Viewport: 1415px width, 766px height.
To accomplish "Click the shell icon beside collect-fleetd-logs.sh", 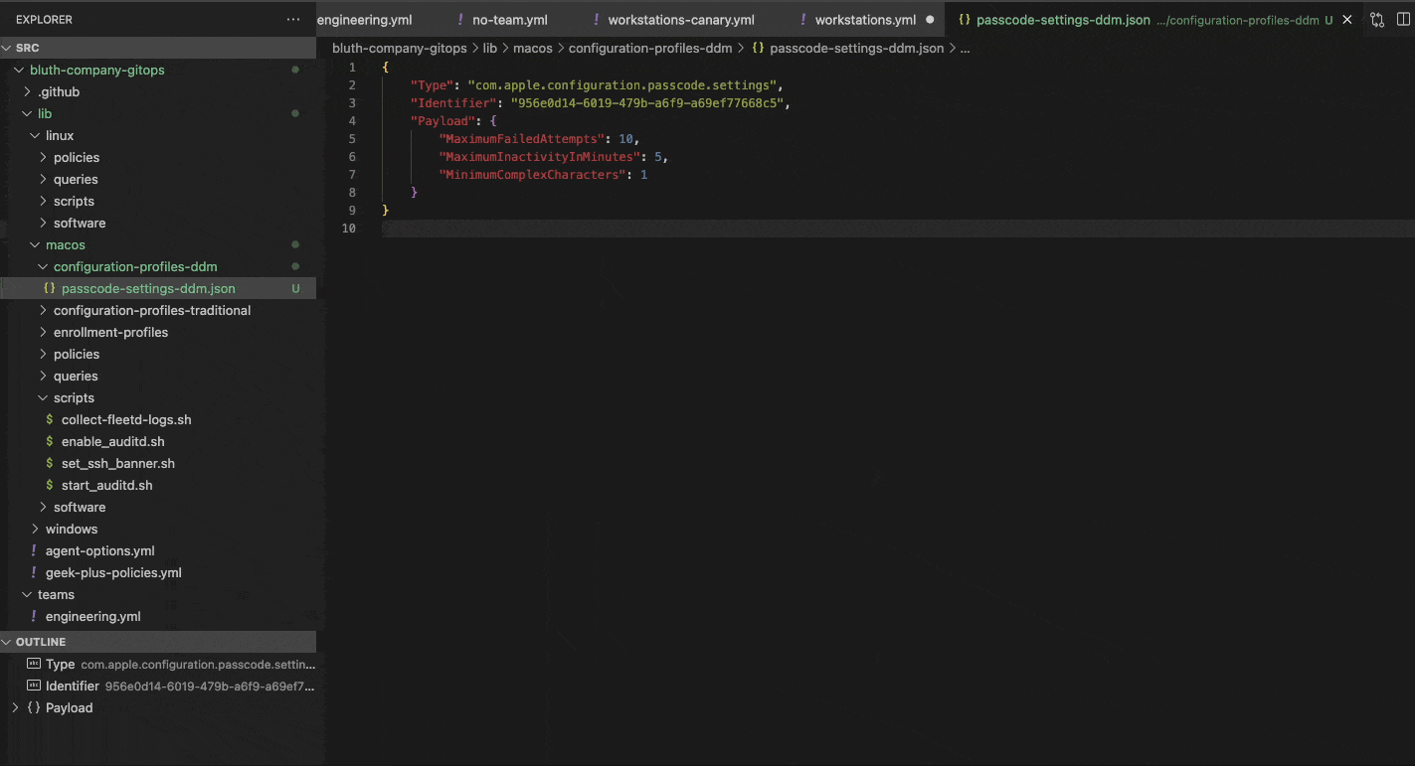I will [50, 419].
